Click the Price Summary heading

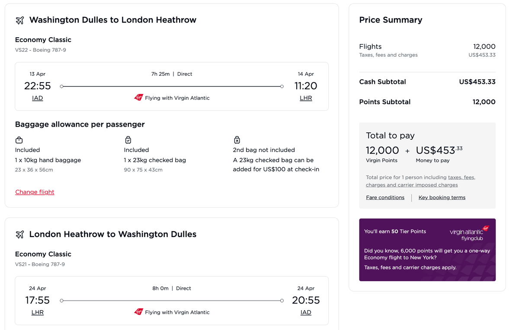[391, 20]
